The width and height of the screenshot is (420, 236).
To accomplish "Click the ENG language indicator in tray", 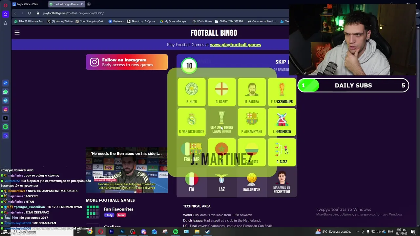I will 390,232.
